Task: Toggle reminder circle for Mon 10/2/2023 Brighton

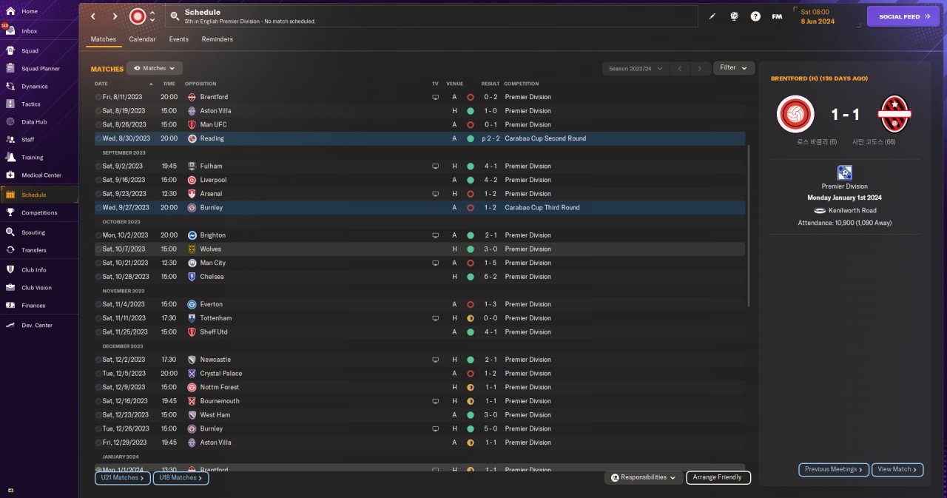Action: pyautogui.click(x=98, y=235)
